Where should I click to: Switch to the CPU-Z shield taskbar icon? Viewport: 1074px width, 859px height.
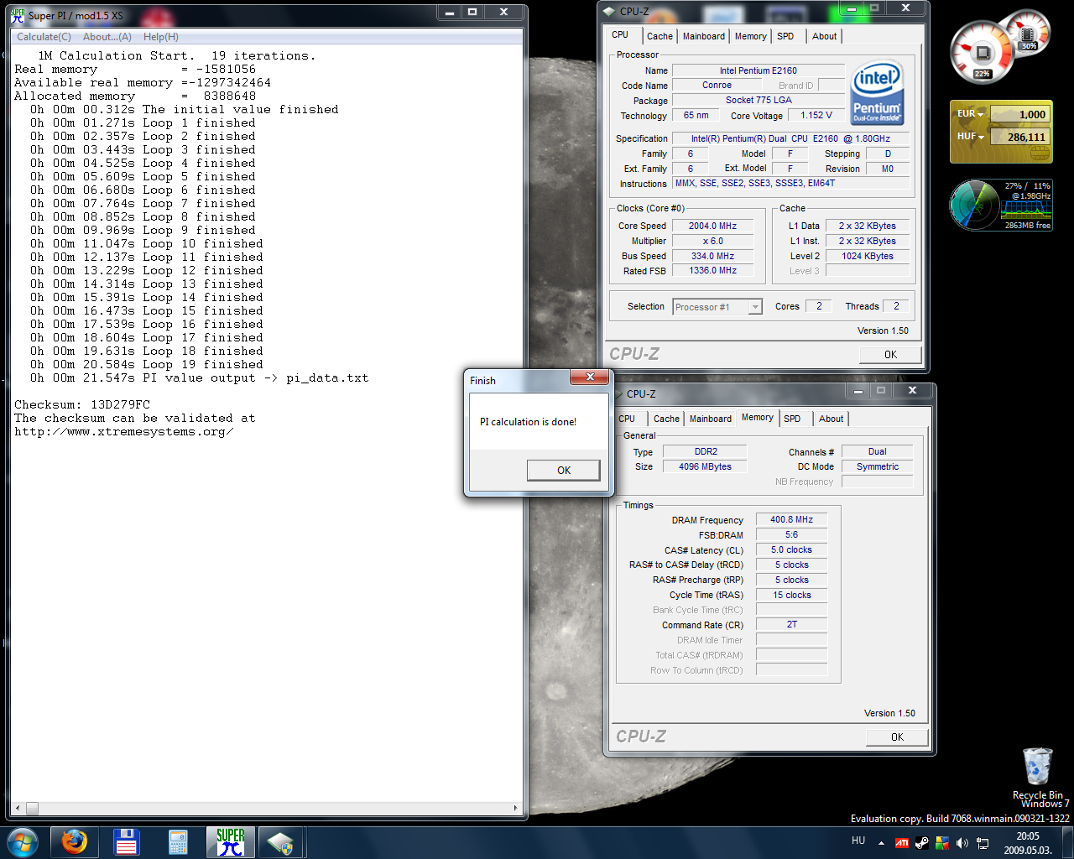click(x=281, y=842)
